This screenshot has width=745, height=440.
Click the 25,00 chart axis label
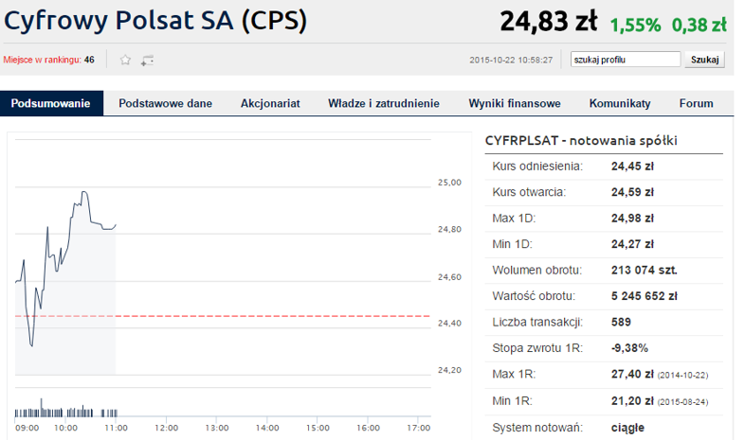click(449, 183)
